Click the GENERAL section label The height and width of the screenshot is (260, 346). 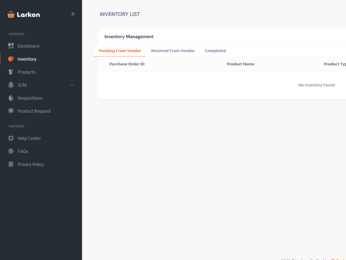coord(17,34)
